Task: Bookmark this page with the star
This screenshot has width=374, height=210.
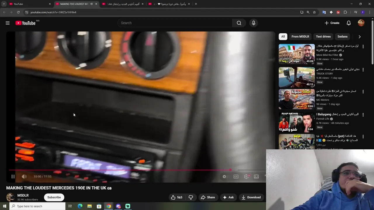Action: pyautogui.click(x=314, y=12)
